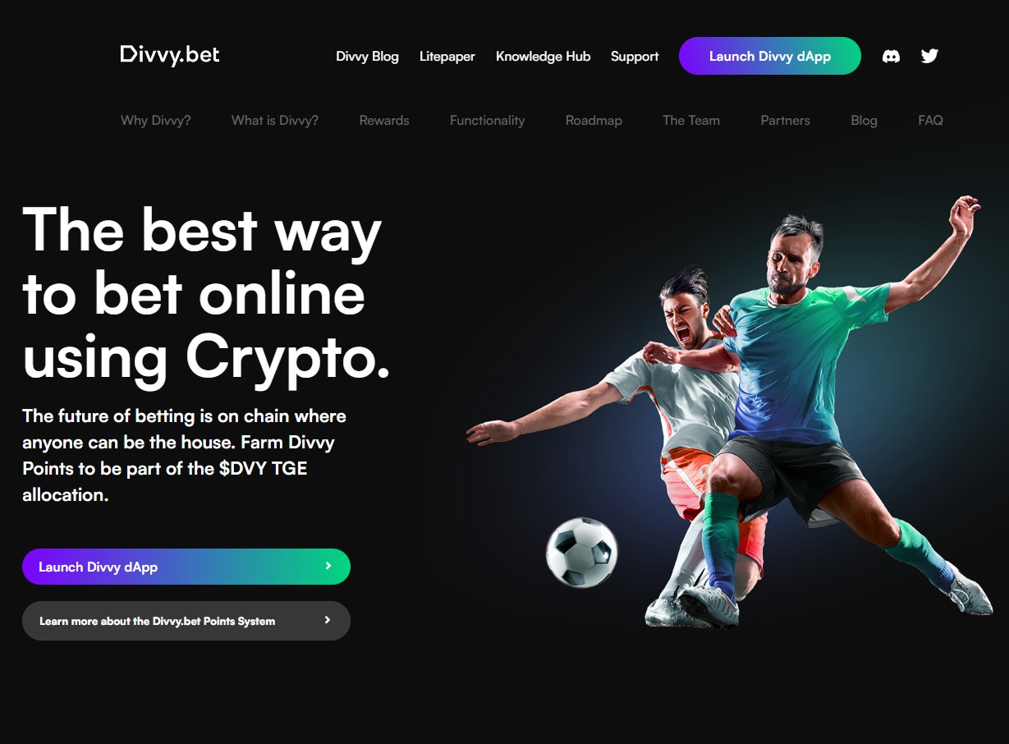
Task: Open the Divvy Blog menu item
Action: tap(367, 57)
